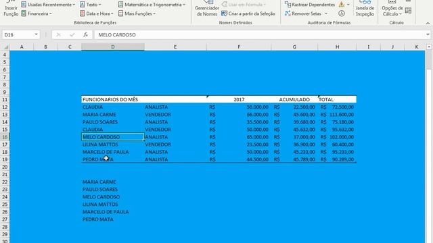The width and height of the screenshot is (433, 243).
Task: Click the select all corner triangle
Action: point(5,47)
